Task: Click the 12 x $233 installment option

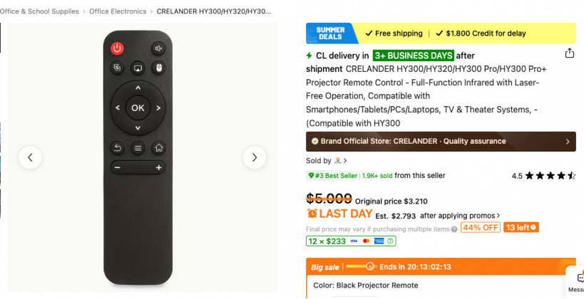Action: (x=327, y=241)
